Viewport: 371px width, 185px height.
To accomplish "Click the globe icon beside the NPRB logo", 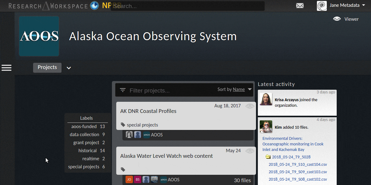I will [x=94, y=6].
